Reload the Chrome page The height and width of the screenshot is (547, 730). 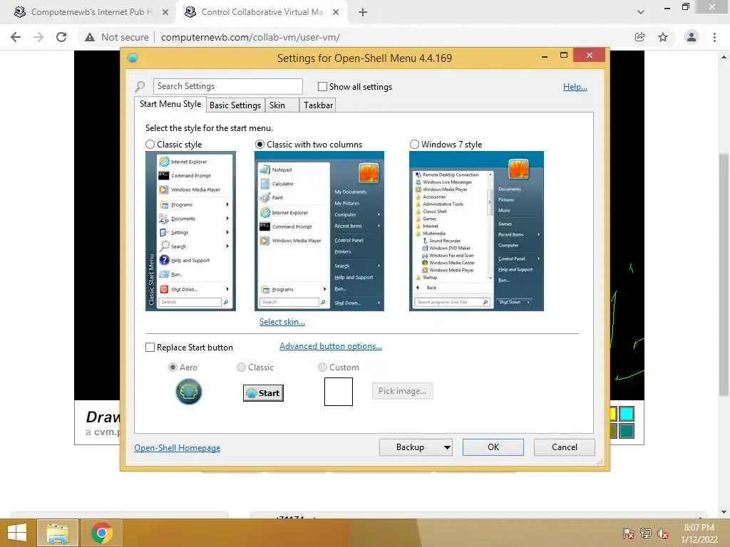tap(61, 37)
